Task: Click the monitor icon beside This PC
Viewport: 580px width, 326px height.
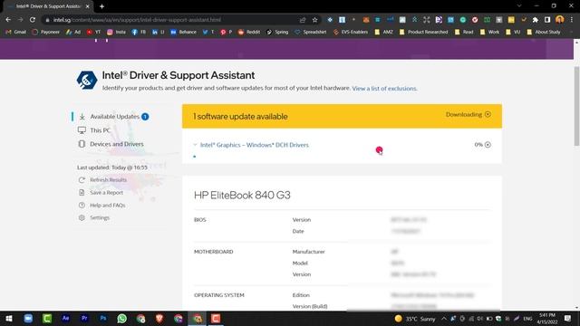Action: coord(82,130)
